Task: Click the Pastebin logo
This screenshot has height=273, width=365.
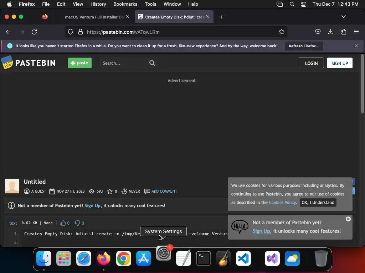Action: [x=28, y=63]
